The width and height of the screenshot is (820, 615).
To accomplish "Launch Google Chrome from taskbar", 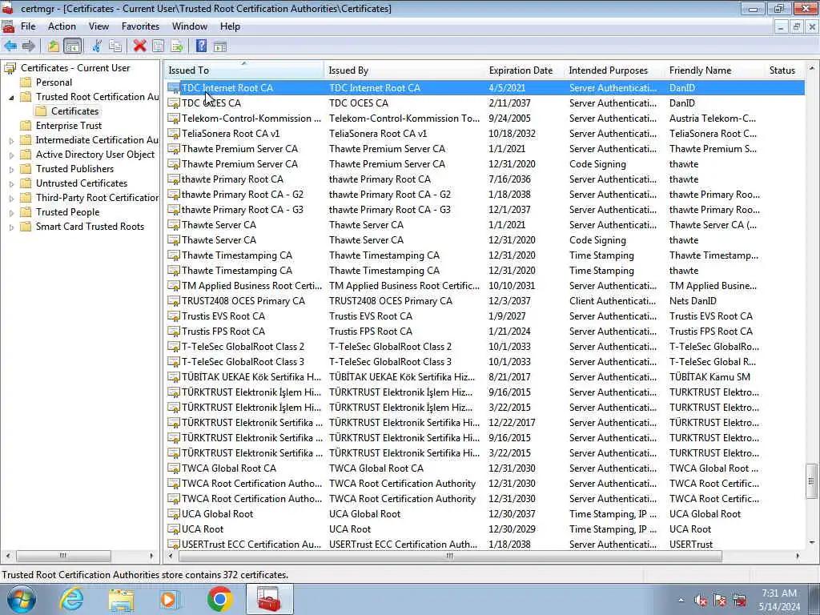I will (x=219, y=599).
